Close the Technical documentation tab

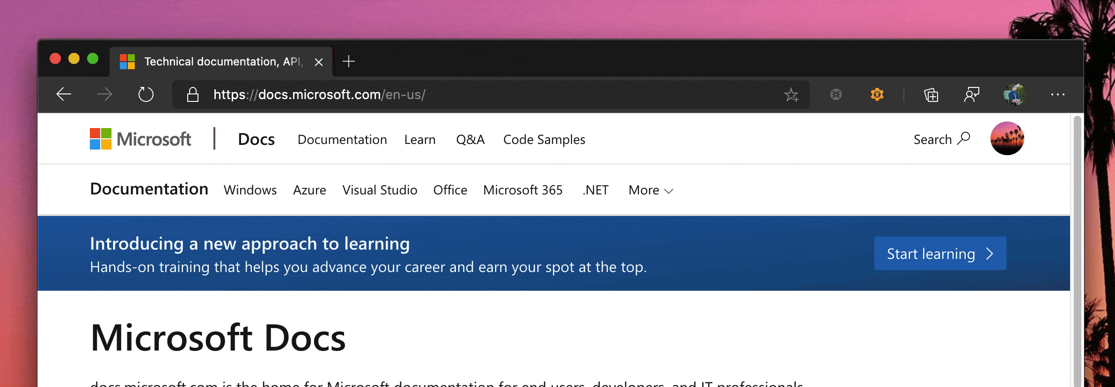(x=319, y=62)
